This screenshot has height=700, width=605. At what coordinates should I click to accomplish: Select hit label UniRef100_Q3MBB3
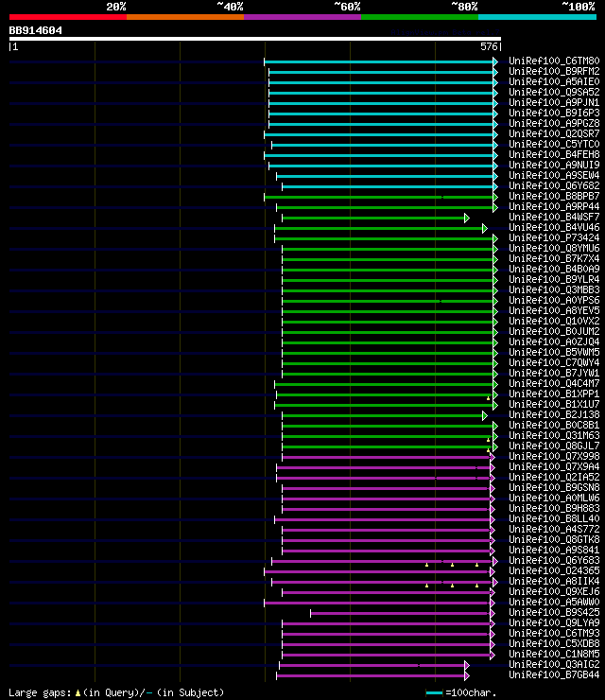click(554, 289)
